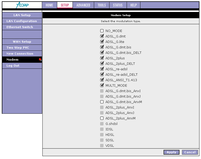Click the disabled G.shdsl checkbox
Image resolution: width=201 pixels, height=159 pixels.
[x=102, y=124]
